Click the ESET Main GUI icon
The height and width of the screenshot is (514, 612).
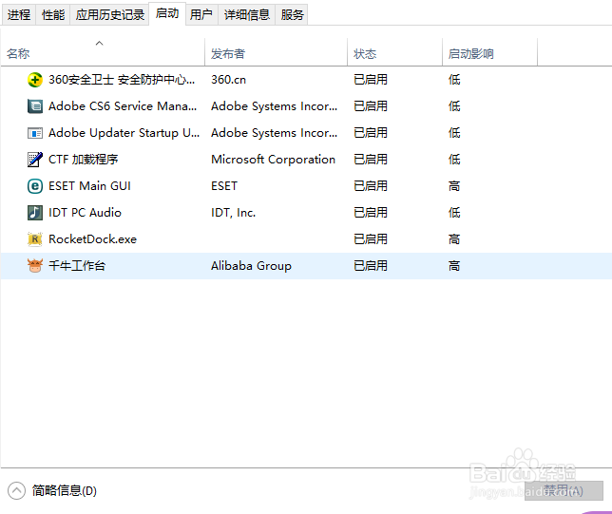35,186
